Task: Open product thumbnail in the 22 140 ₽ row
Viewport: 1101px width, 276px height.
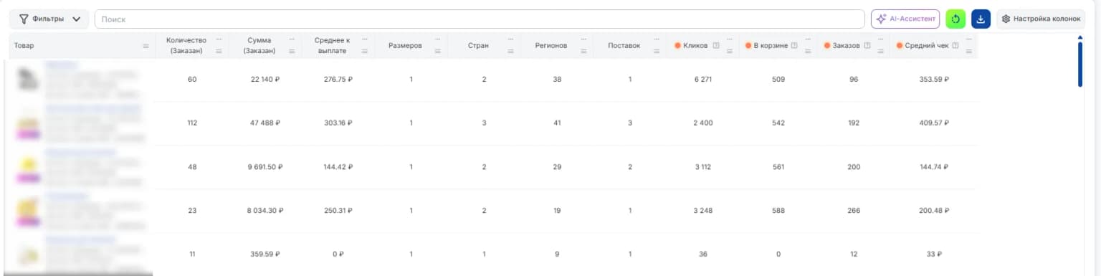Action: pos(29,80)
